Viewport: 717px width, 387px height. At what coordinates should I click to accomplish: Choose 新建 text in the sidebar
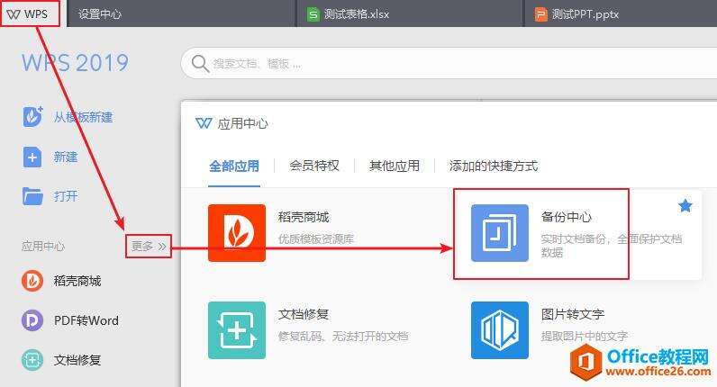pos(66,157)
